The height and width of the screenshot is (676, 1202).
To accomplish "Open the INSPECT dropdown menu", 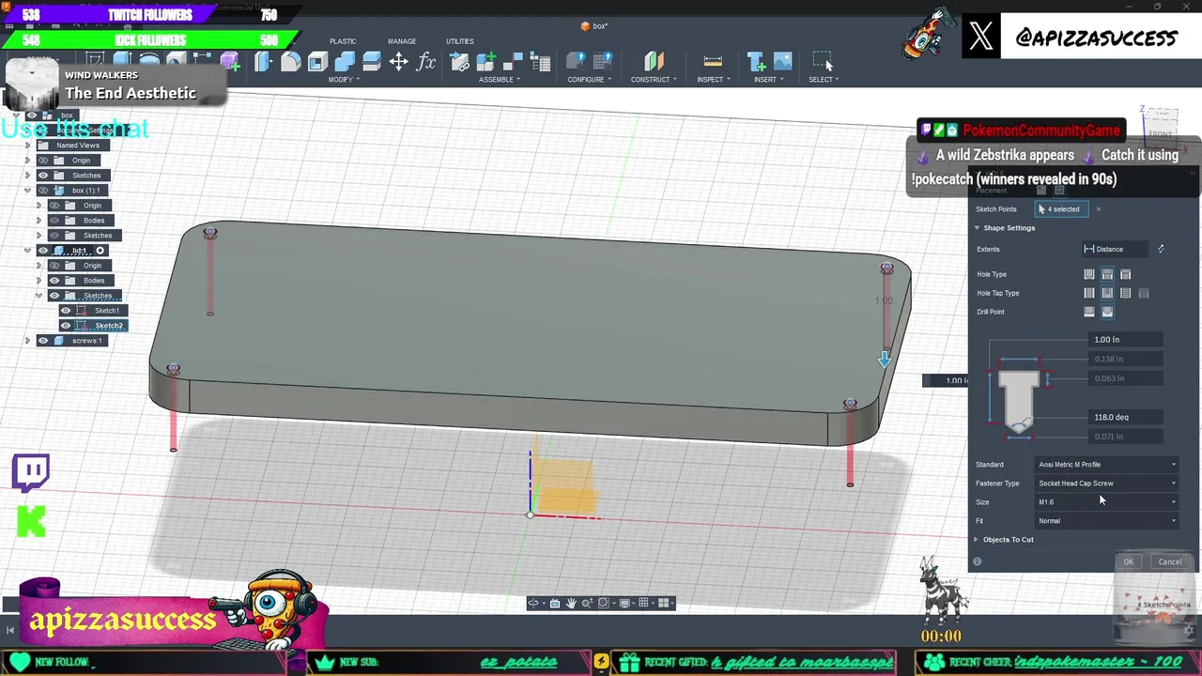I will 713,80.
